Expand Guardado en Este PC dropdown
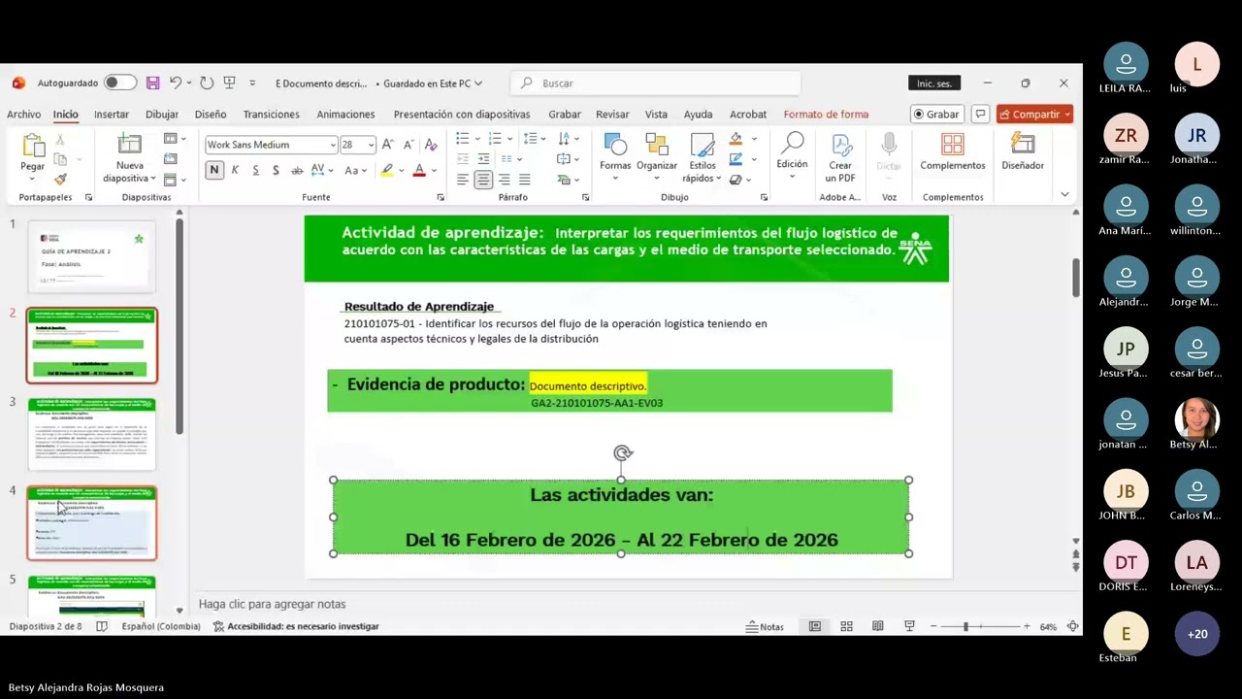Screen dimensions: 1242x699 (478, 83)
